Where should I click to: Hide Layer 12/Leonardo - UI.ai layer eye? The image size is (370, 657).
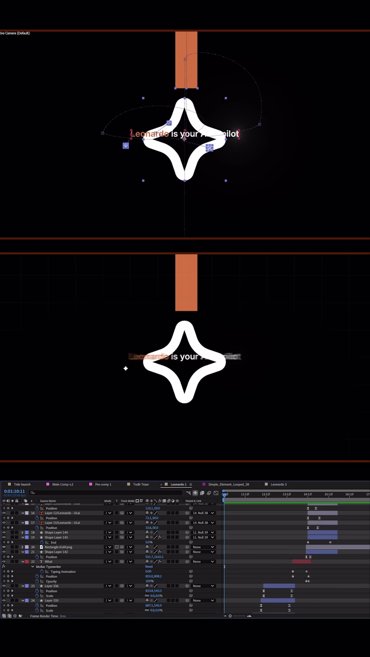(4, 513)
